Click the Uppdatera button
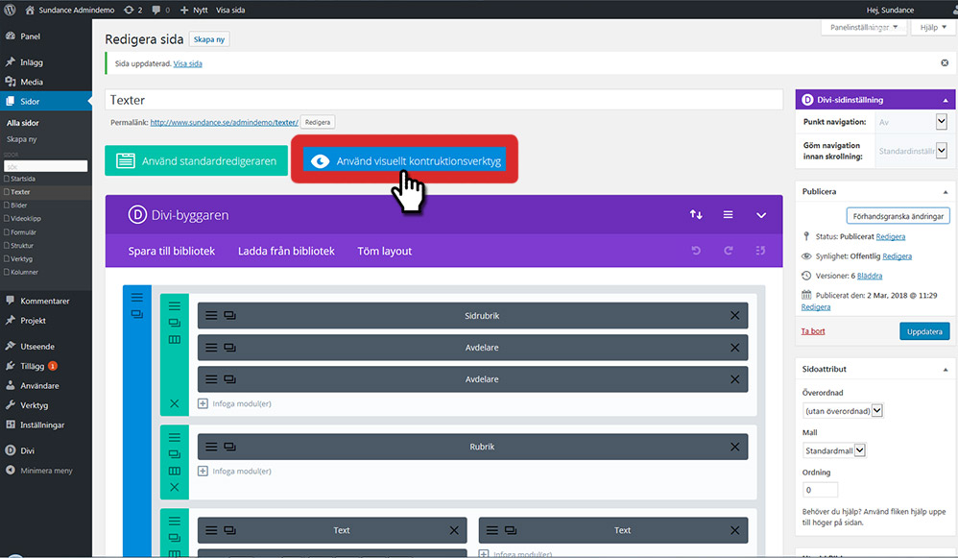This screenshot has width=958, height=558. [924, 331]
